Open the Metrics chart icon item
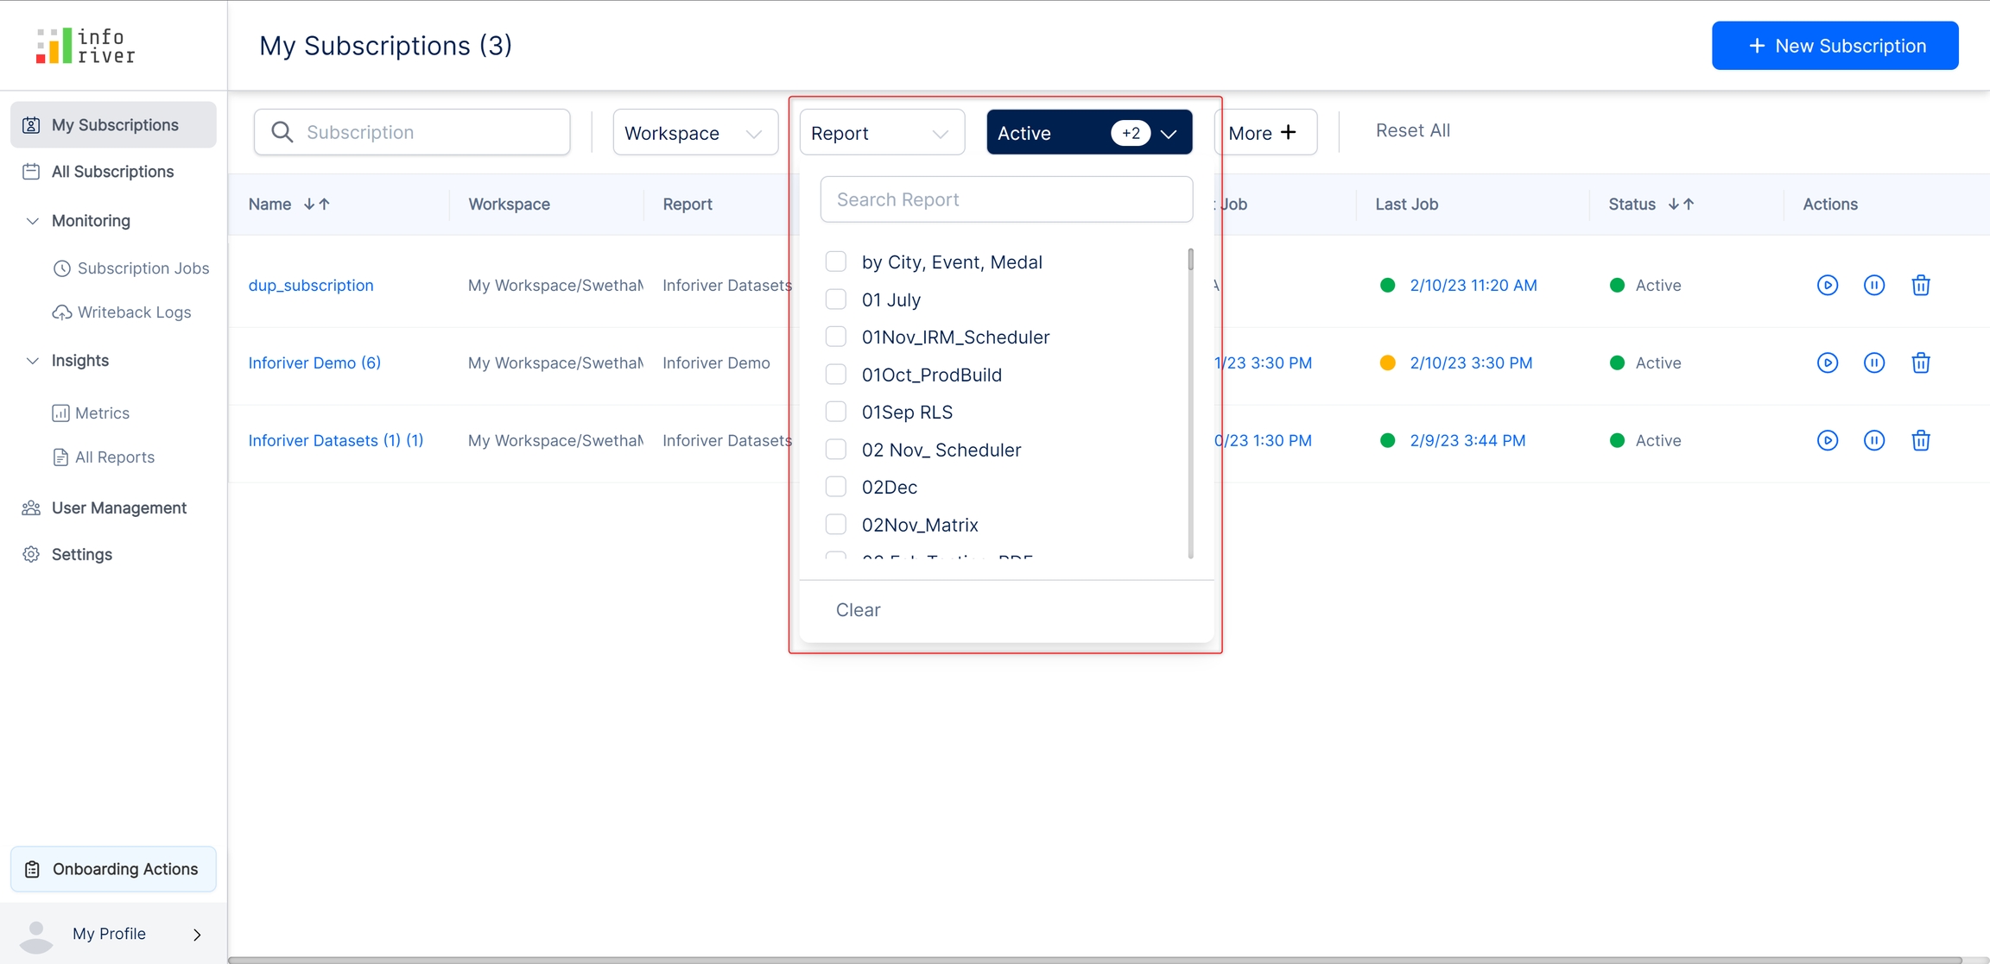 (60, 413)
